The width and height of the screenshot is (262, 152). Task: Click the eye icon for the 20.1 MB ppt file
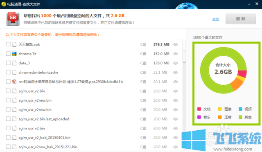[x=175, y=82]
